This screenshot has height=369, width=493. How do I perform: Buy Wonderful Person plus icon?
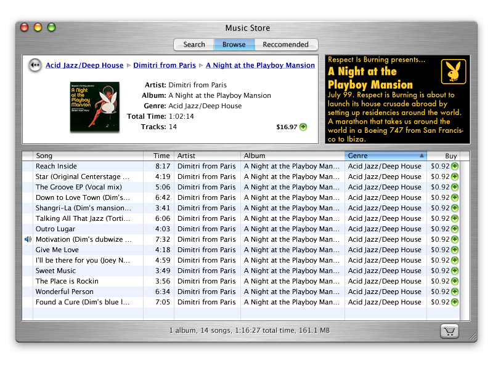pyautogui.click(x=455, y=292)
